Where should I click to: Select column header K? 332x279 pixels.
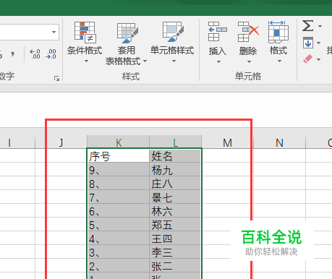pos(118,142)
